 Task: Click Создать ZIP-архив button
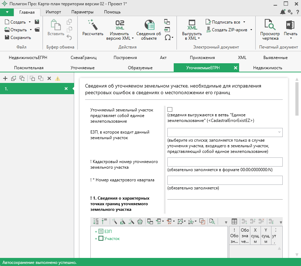click(x=229, y=30)
